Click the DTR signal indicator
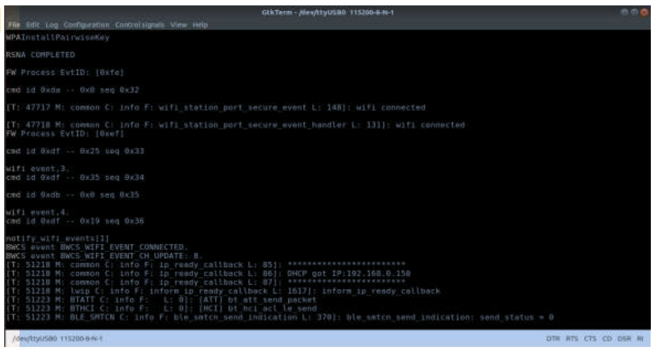655x352 pixels. [553, 339]
